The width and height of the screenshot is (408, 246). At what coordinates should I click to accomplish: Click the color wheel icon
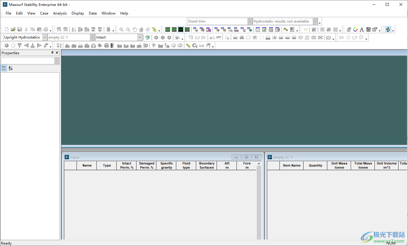click(x=355, y=29)
